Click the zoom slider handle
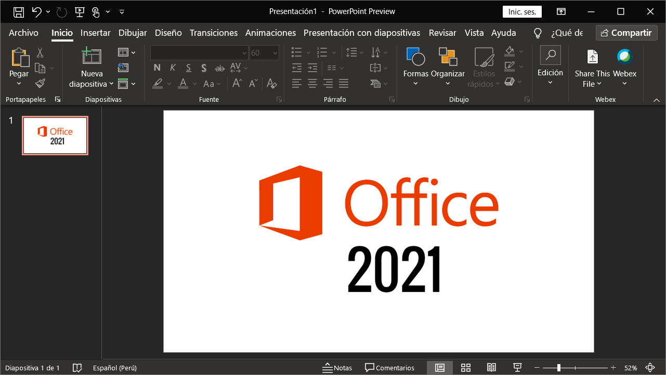Image resolution: width=666 pixels, height=375 pixels. pos(558,368)
